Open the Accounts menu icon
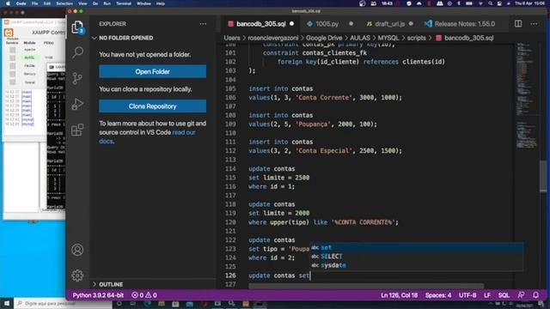Image resolution: width=550 pixels, height=309 pixels. pos(77,250)
